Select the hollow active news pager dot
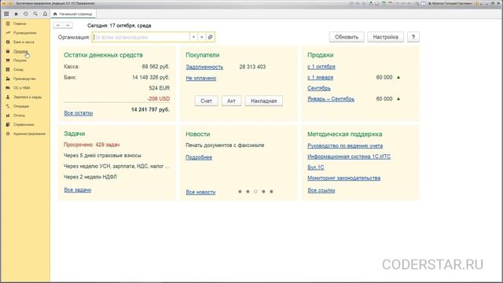The width and height of the screenshot is (503, 283). click(x=255, y=192)
